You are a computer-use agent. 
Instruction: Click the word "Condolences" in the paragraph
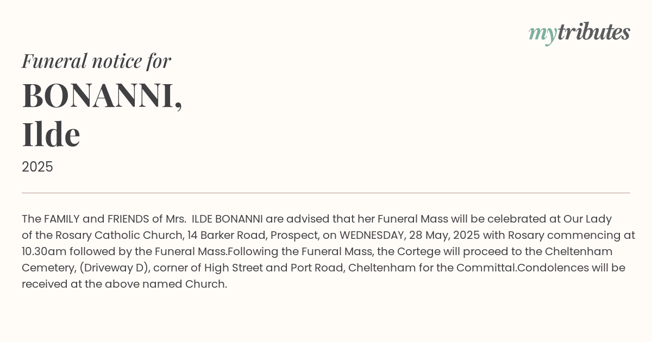pos(550,268)
